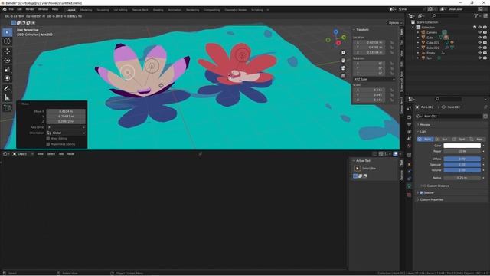Click the outliner filter funnel icon
490x276 pixels.
click(x=476, y=15)
